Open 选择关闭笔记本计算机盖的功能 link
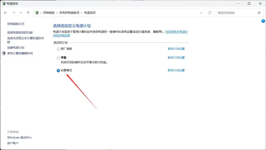266x150 pixels. point(25,40)
